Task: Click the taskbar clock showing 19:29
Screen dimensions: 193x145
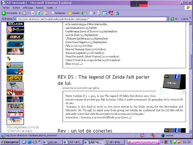Action: click(x=187, y=142)
